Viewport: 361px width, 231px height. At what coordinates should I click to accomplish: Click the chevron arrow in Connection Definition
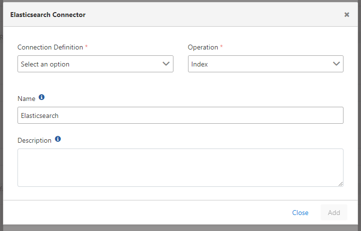coord(166,64)
